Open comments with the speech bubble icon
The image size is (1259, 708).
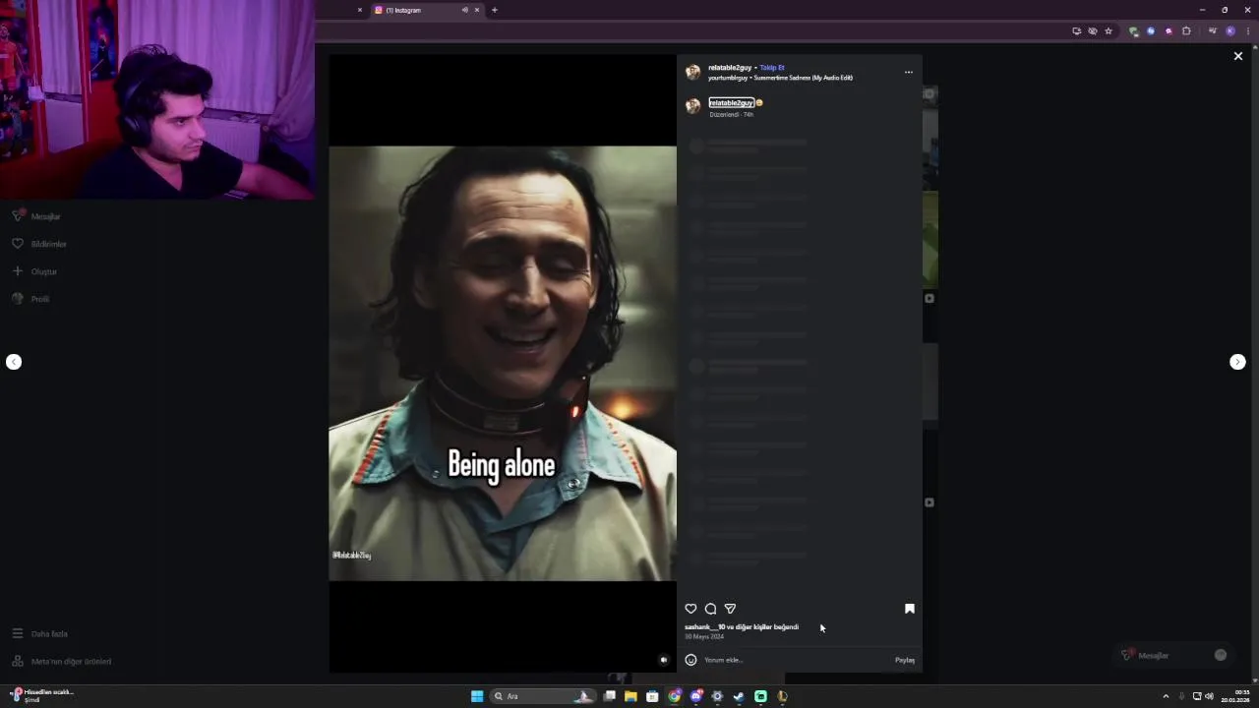tap(710, 609)
